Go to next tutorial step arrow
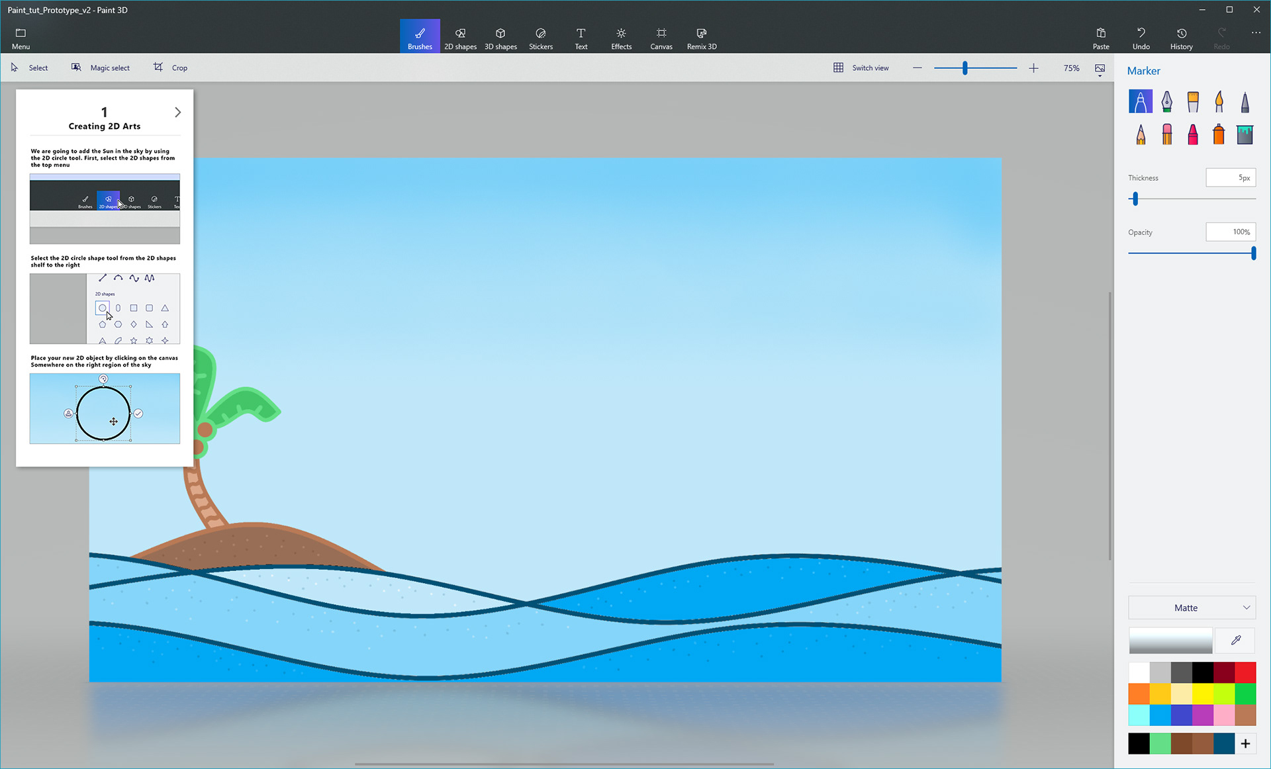The width and height of the screenshot is (1271, 769). click(x=177, y=113)
